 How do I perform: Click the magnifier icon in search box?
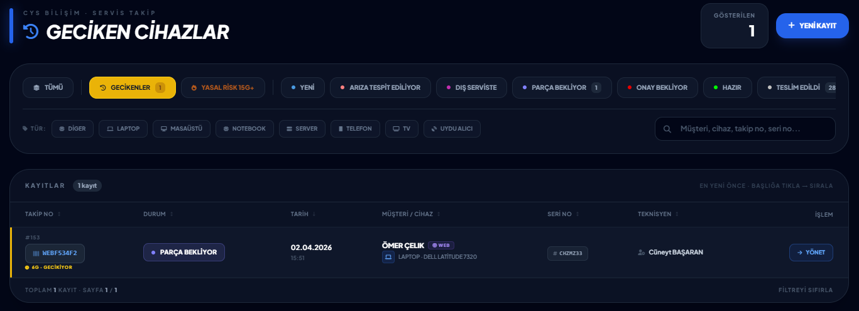[667, 129]
